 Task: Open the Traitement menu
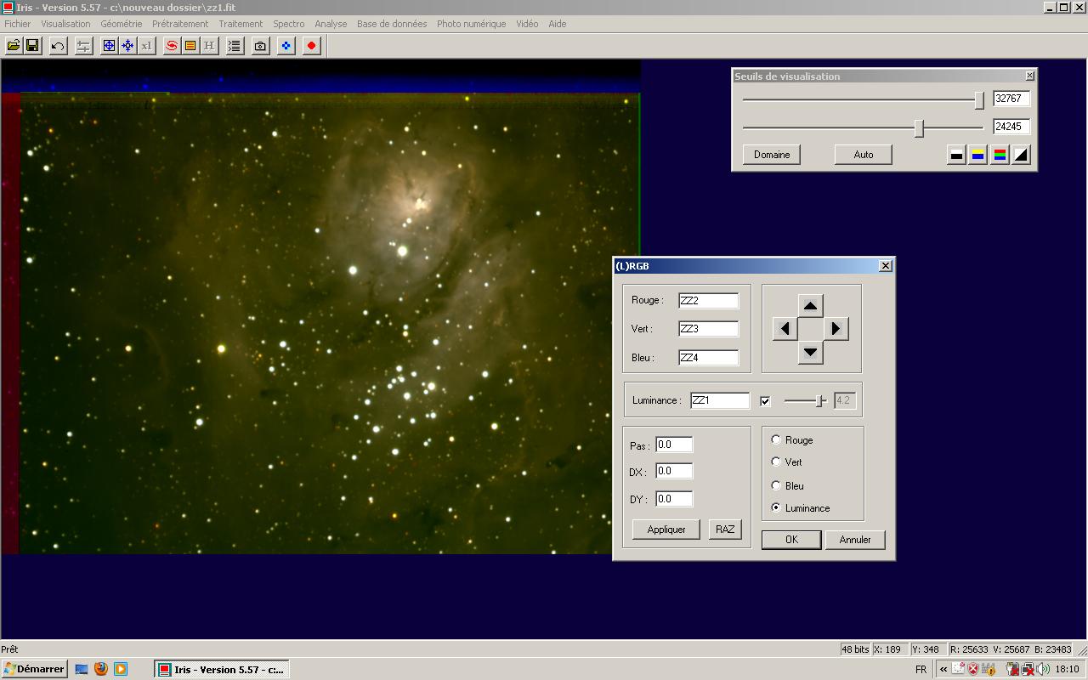click(241, 24)
